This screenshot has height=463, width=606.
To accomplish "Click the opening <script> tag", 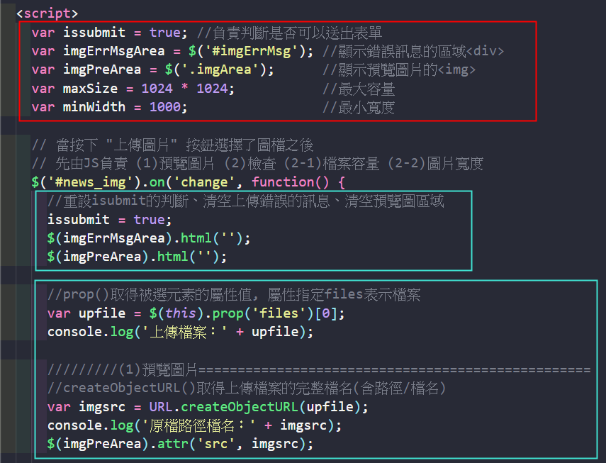I will point(47,13).
